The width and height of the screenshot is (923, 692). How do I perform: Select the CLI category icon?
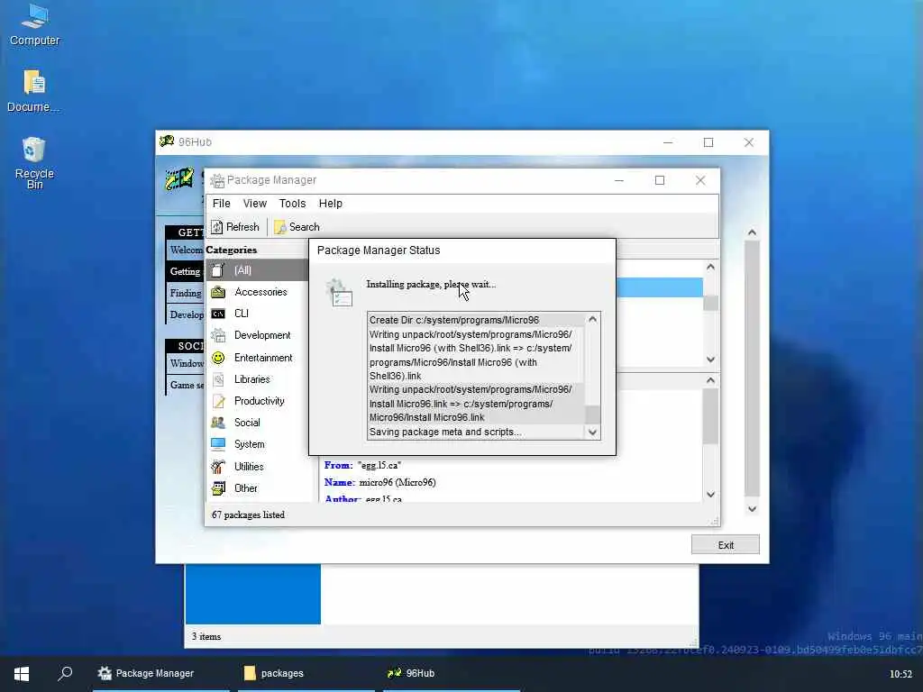[x=218, y=314]
